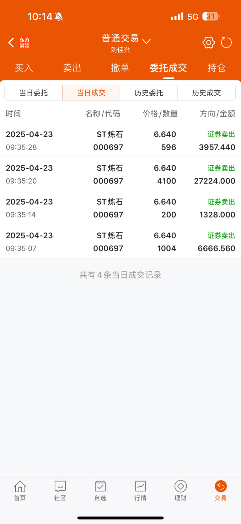The width and height of the screenshot is (241, 524).
Task: Switch to the 买入 tab
Action: [x=24, y=68]
